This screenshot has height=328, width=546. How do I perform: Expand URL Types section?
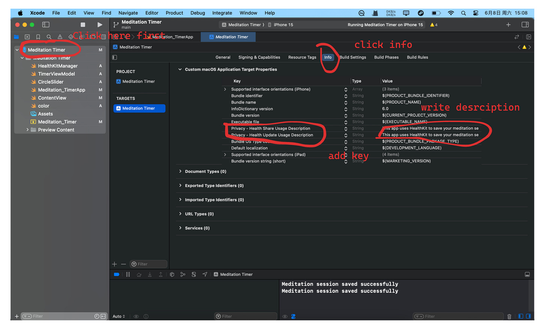click(x=180, y=214)
